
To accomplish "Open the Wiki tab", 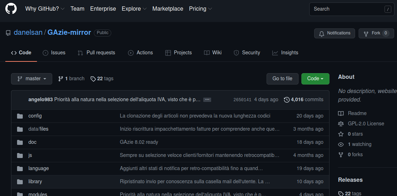I will pos(213,53).
